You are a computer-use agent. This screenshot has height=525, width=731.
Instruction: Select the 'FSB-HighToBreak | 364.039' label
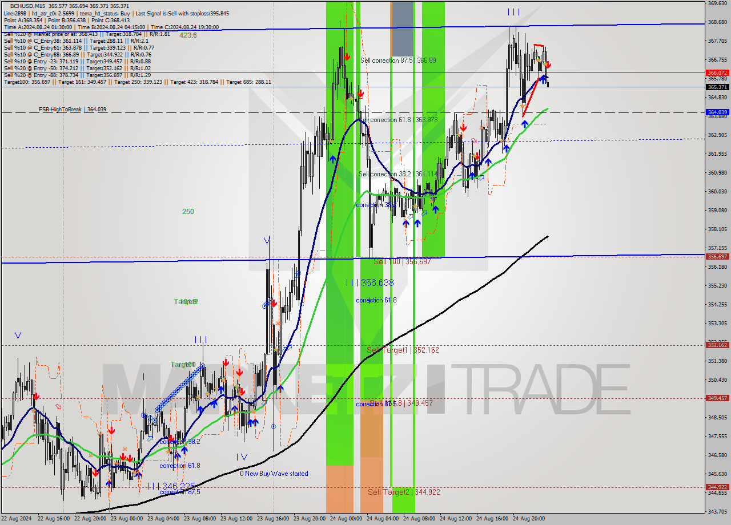[73, 109]
